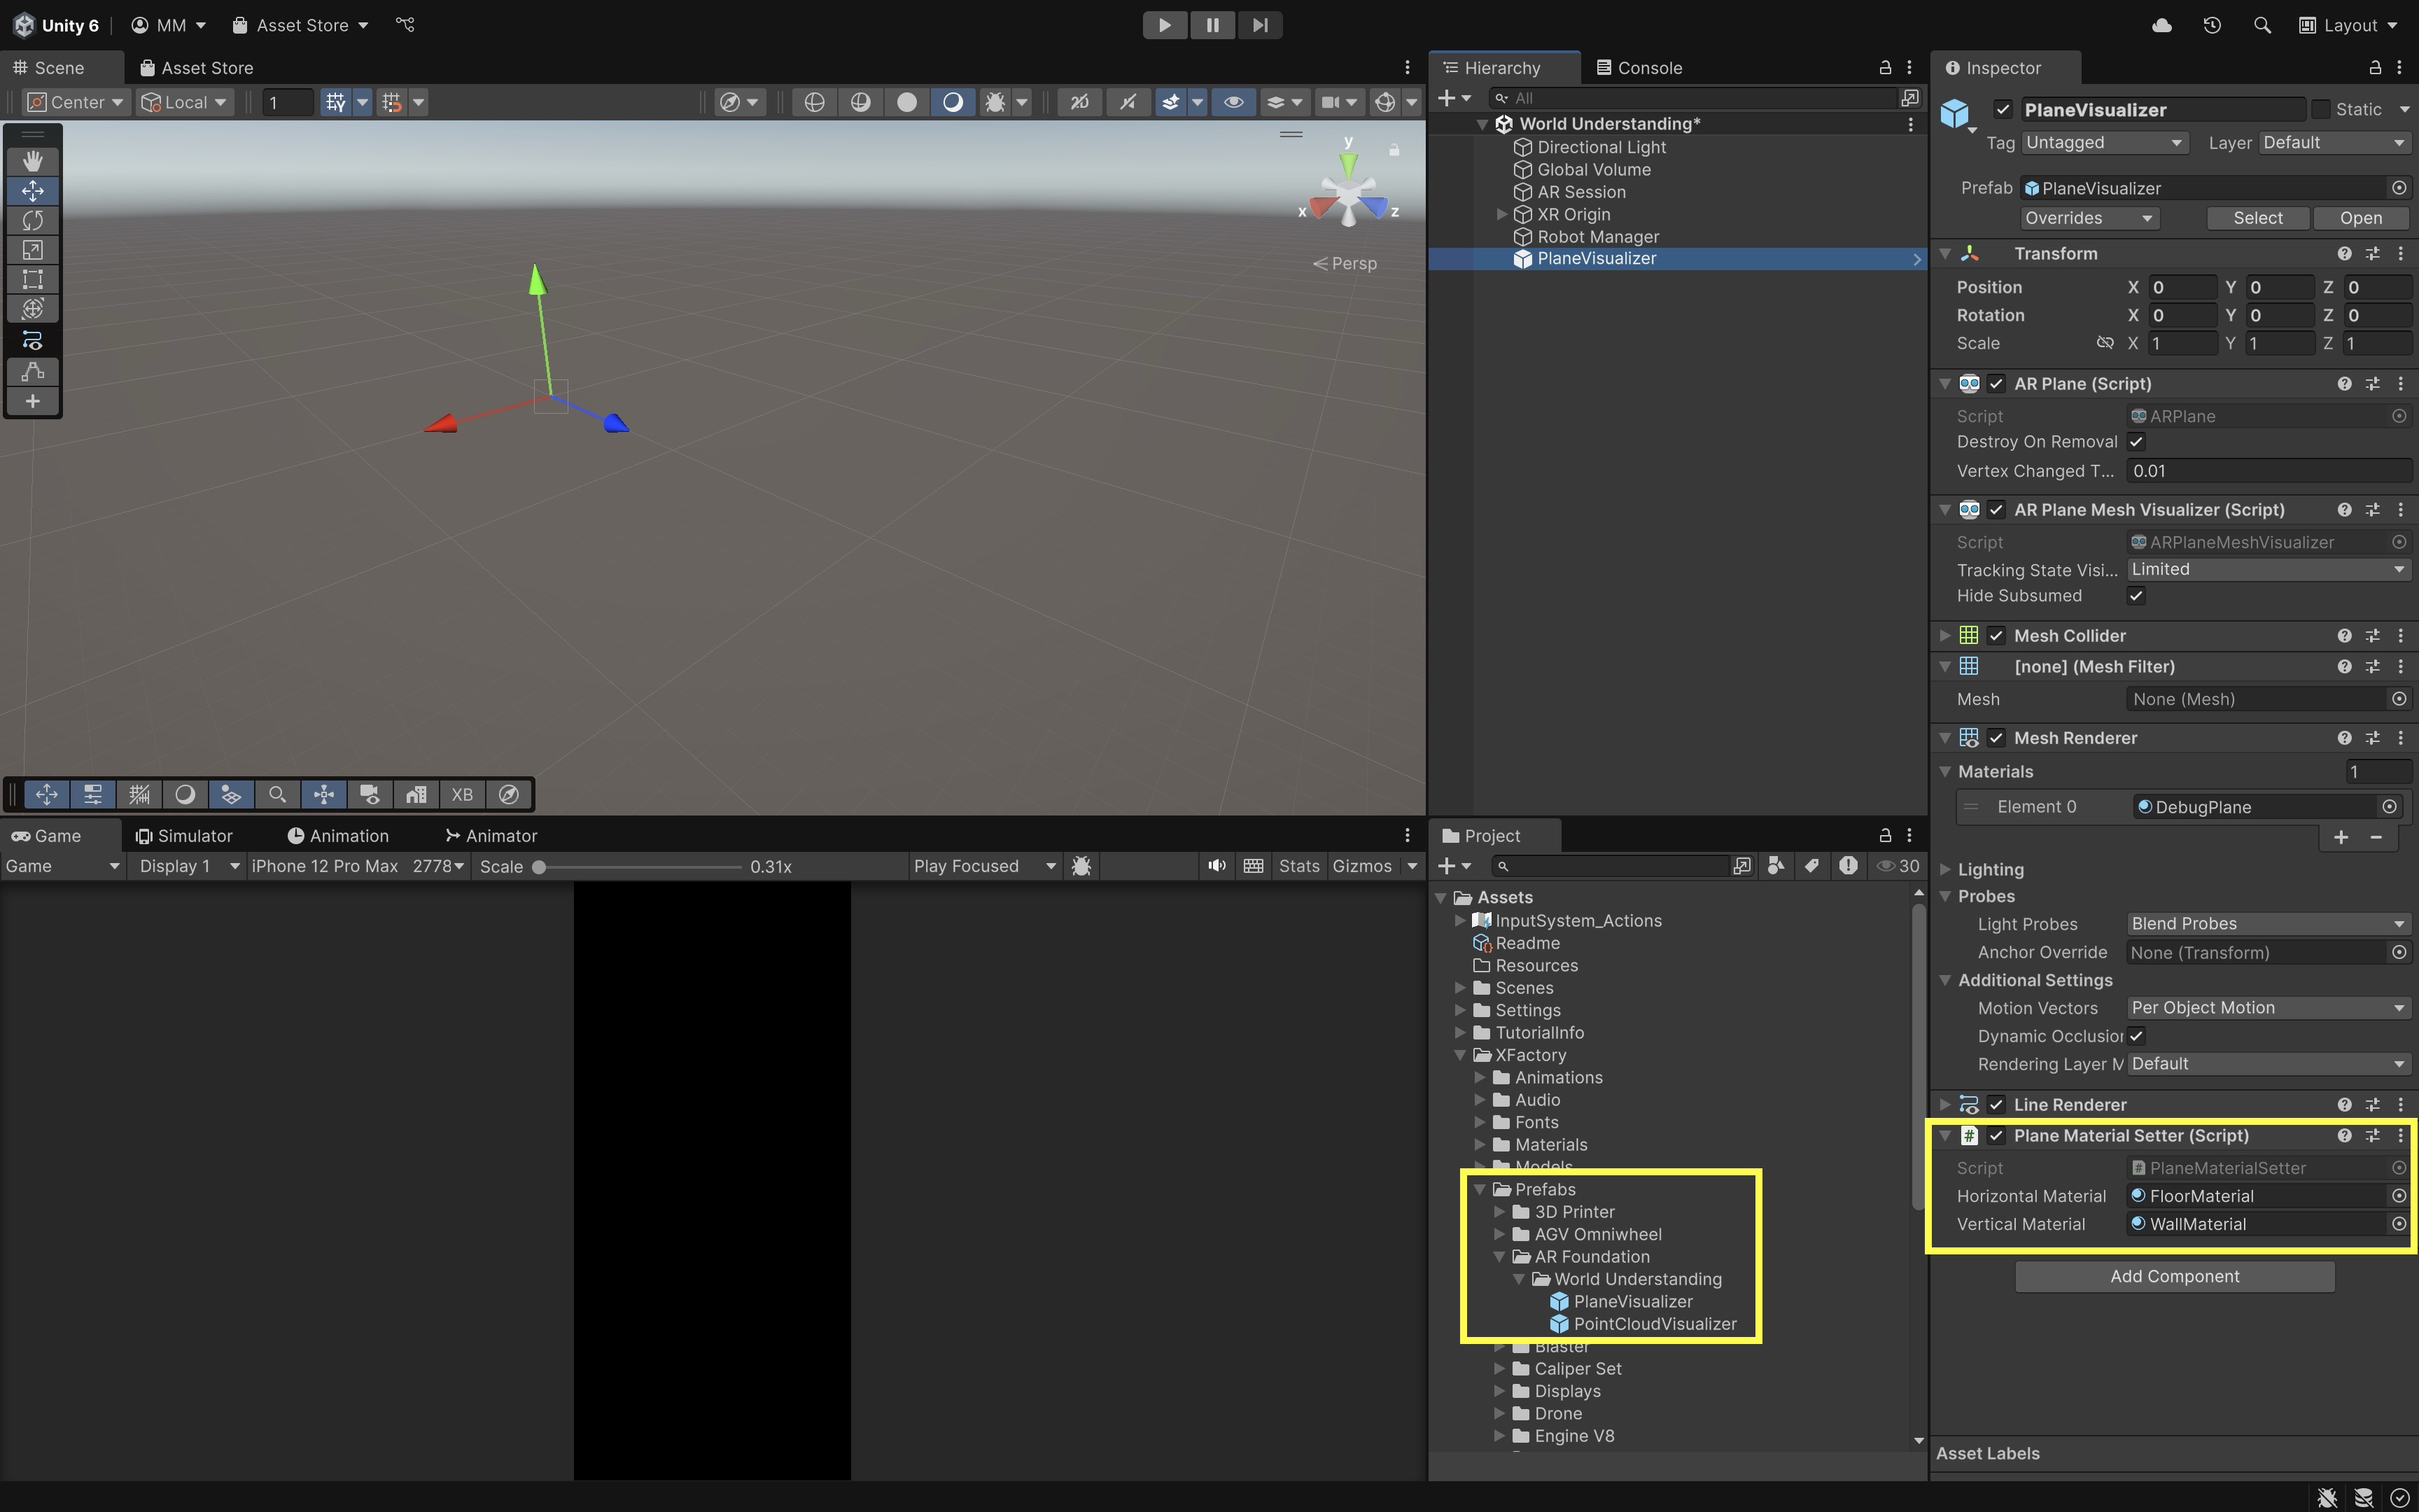Select the Hand view tool

32,160
